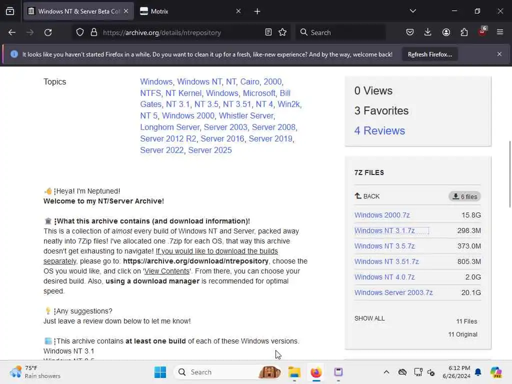Open Firefox View icon in tab strip

[10, 11]
